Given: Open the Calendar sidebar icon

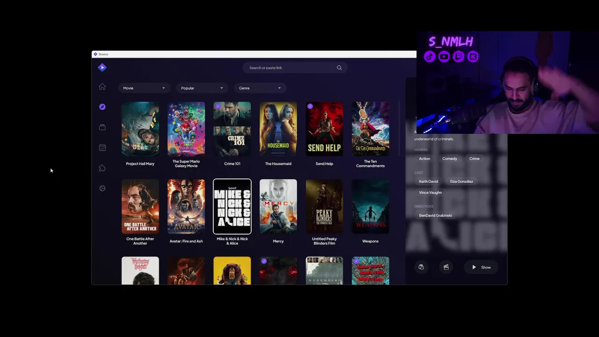Looking at the screenshot, I should click(102, 147).
